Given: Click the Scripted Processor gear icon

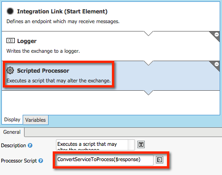Looking at the screenshot, I should (x=10, y=70).
